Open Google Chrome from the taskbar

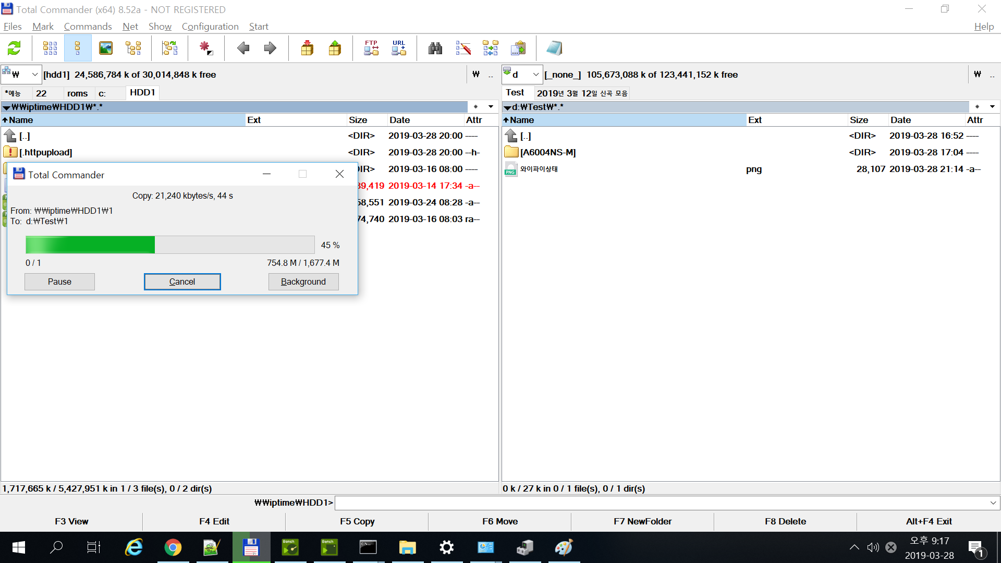(173, 547)
